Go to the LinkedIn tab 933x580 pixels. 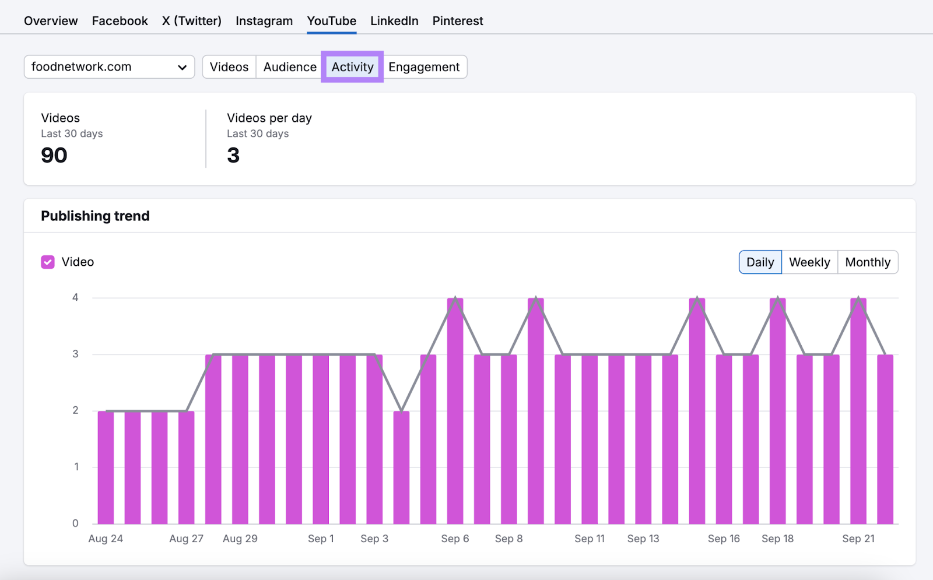point(394,20)
